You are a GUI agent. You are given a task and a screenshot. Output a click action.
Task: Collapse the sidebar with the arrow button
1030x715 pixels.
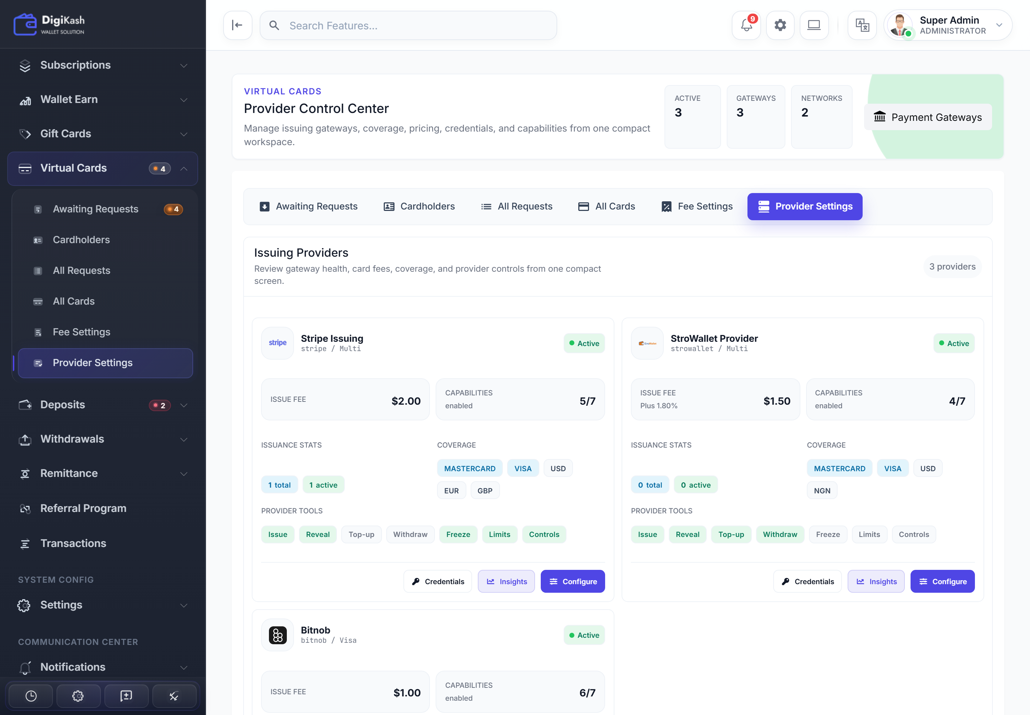tap(237, 25)
